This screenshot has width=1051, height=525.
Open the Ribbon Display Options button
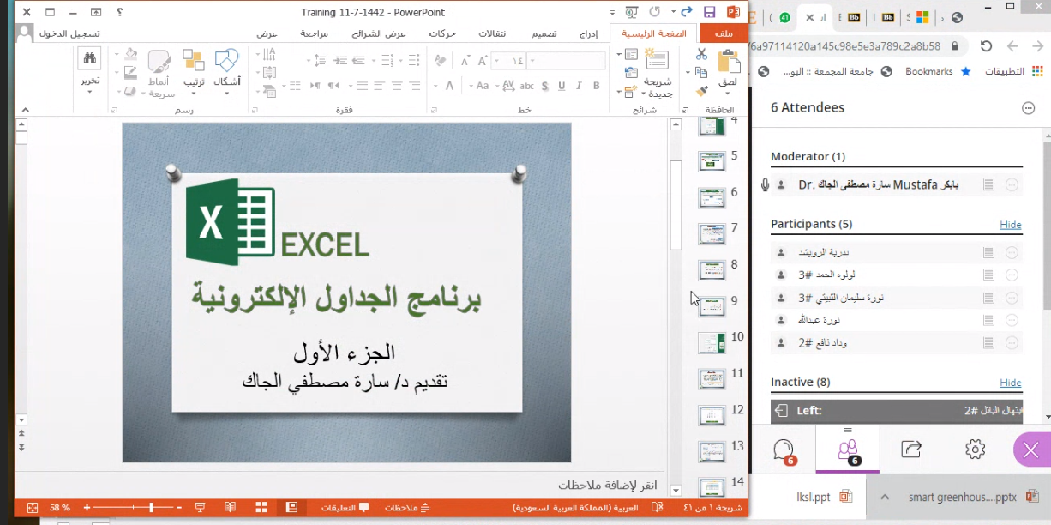(95, 13)
